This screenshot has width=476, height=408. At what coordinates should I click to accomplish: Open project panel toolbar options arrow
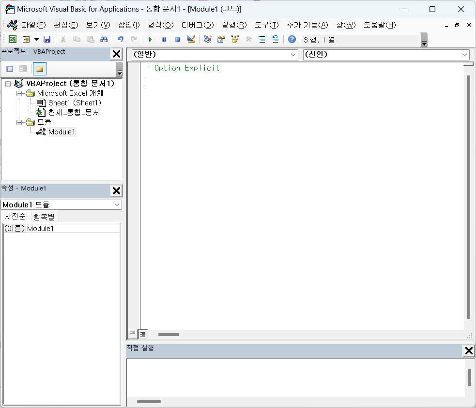point(120,70)
